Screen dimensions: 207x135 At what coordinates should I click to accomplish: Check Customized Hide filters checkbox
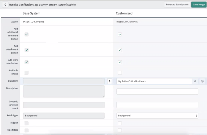coord(120,130)
